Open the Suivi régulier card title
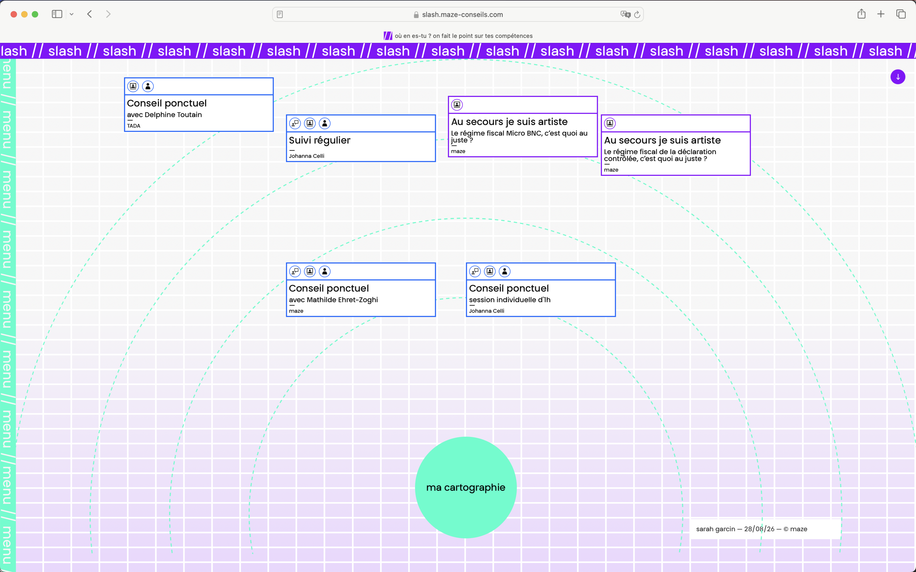916x572 pixels. pos(319,140)
